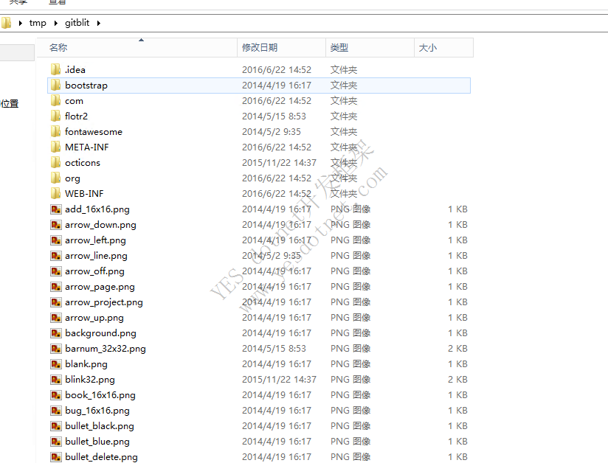Select the META-INF folder name

click(87, 147)
